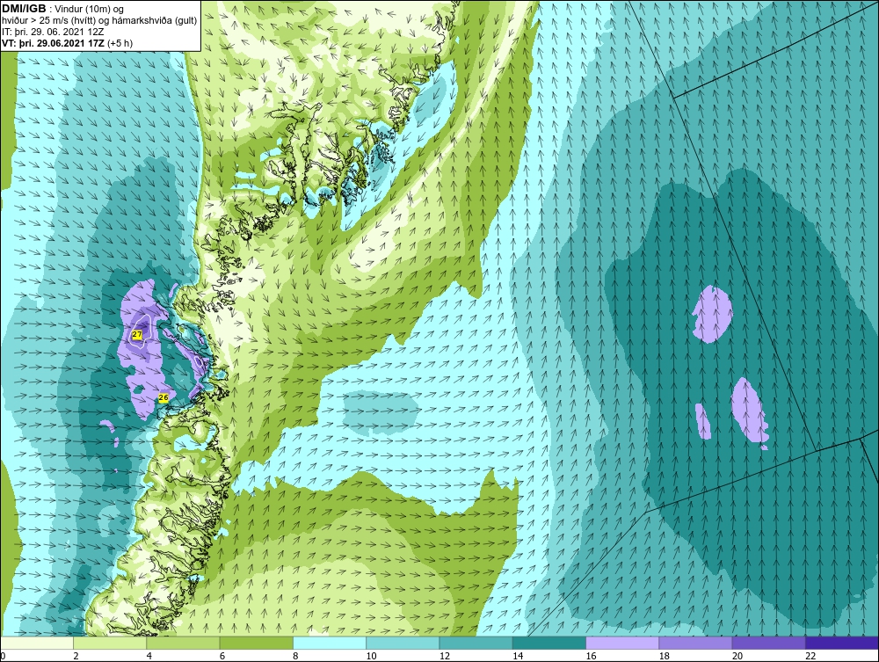Click the initial time 'IT: þri. 29. 06. 2021 12Z'

coord(53,32)
